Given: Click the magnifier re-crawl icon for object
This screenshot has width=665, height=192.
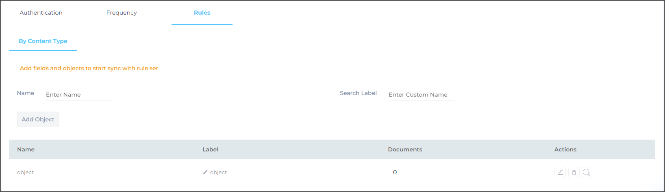Looking at the screenshot, I should coord(587,173).
